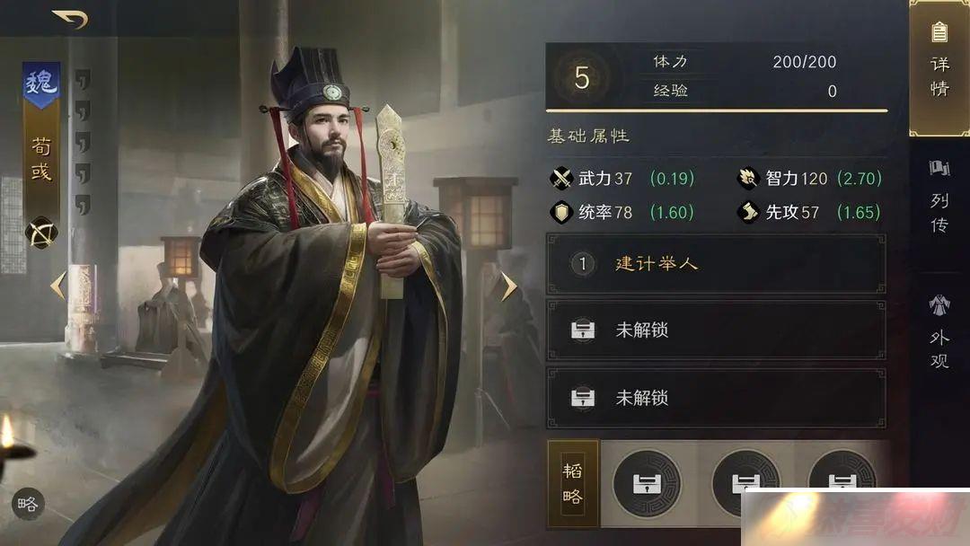Viewport: 970px width, 546px height.
Task: Tap the crossed swords 武力 icon
Action: tap(561, 179)
